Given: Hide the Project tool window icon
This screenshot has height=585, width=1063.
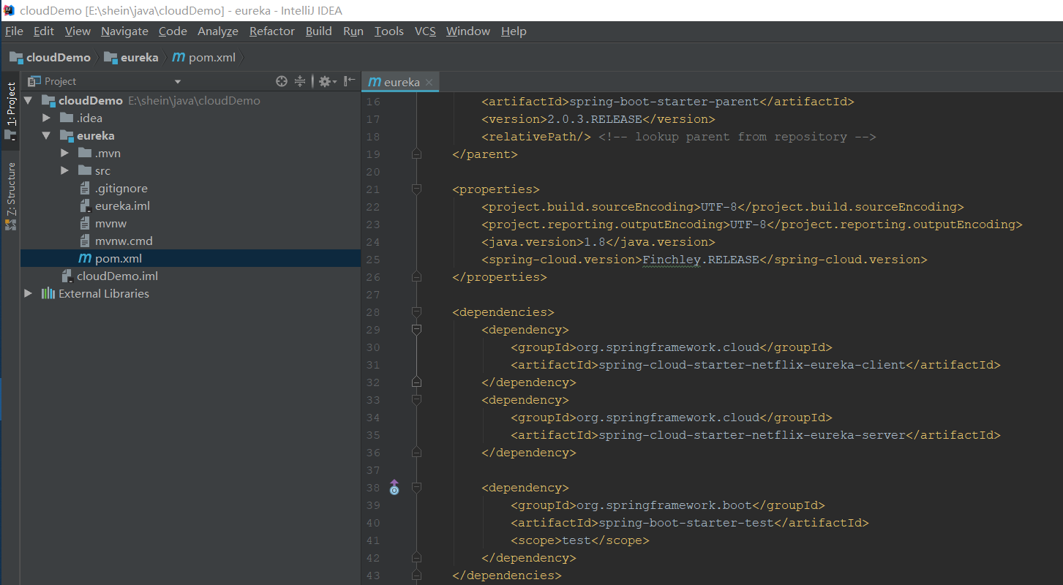Looking at the screenshot, I should pos(350,81).
